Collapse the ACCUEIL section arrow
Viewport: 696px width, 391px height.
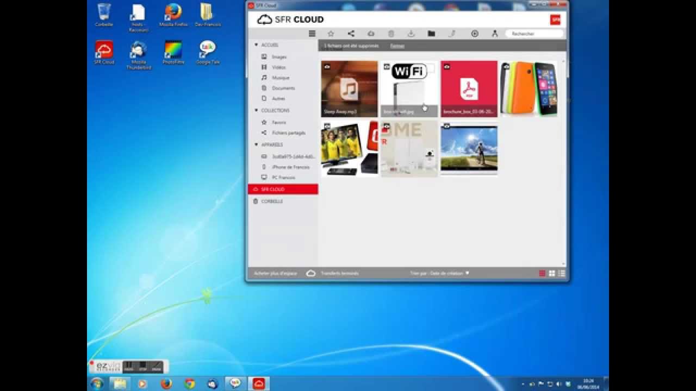click(256, 45)
